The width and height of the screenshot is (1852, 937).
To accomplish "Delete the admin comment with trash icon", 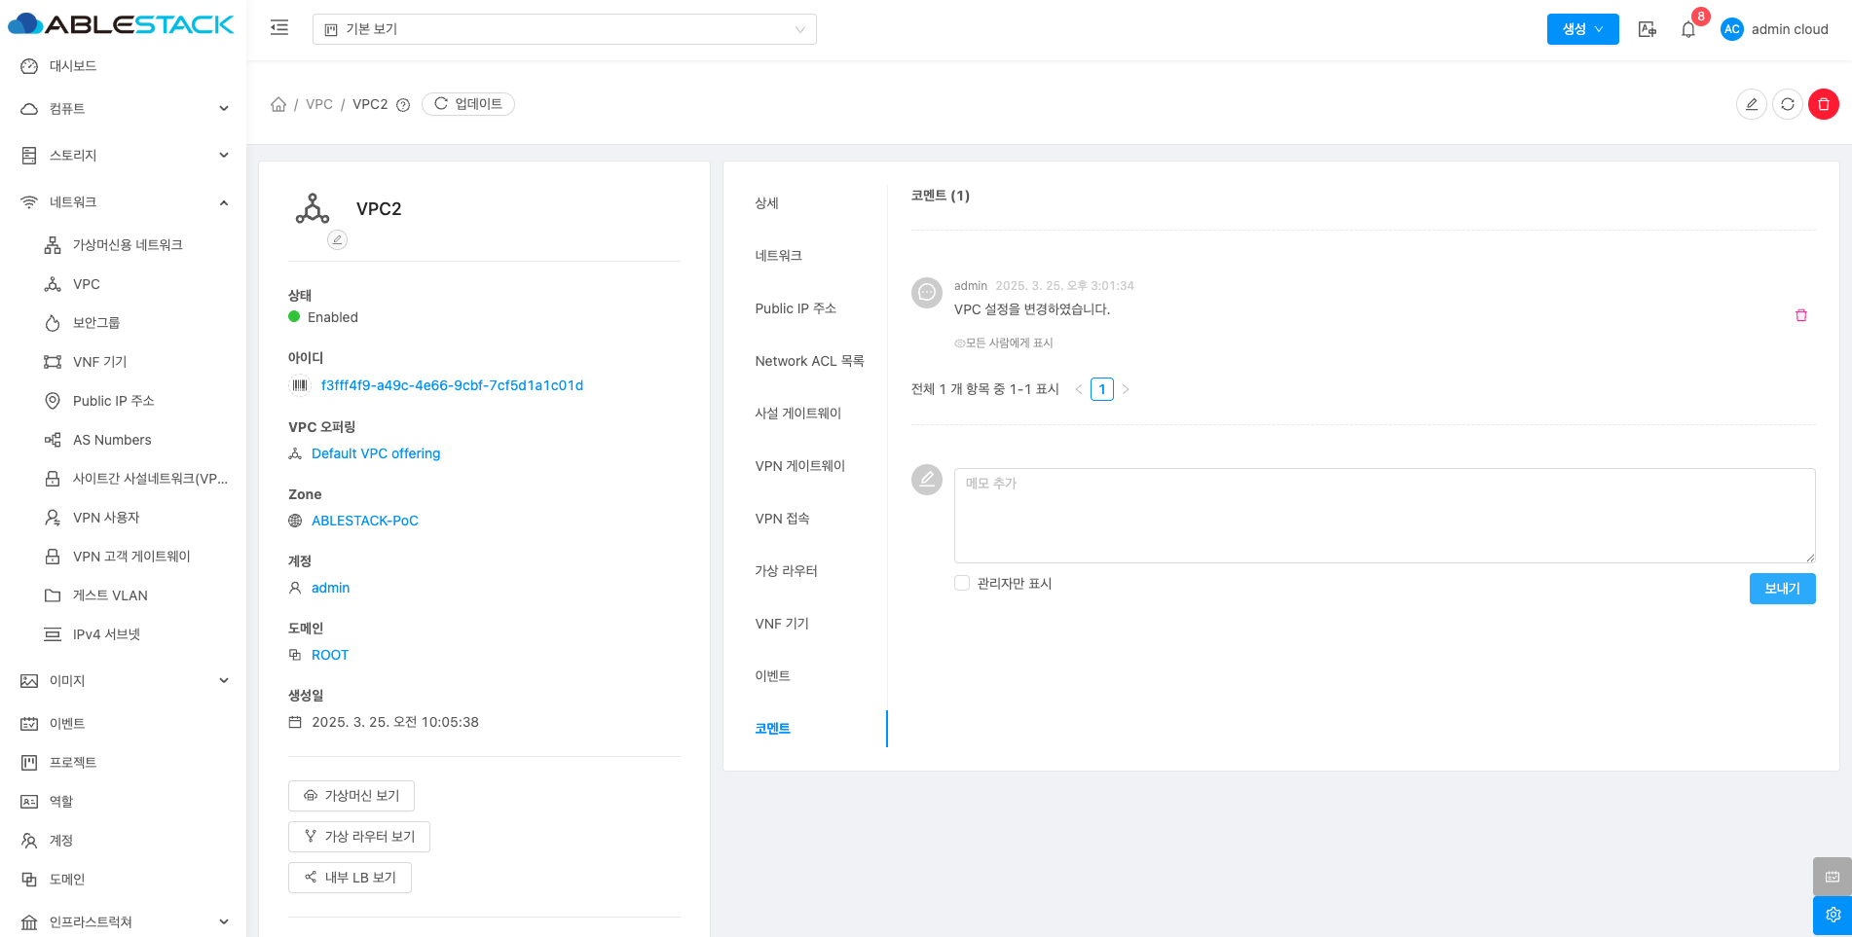I will (x=1800, y=315).
